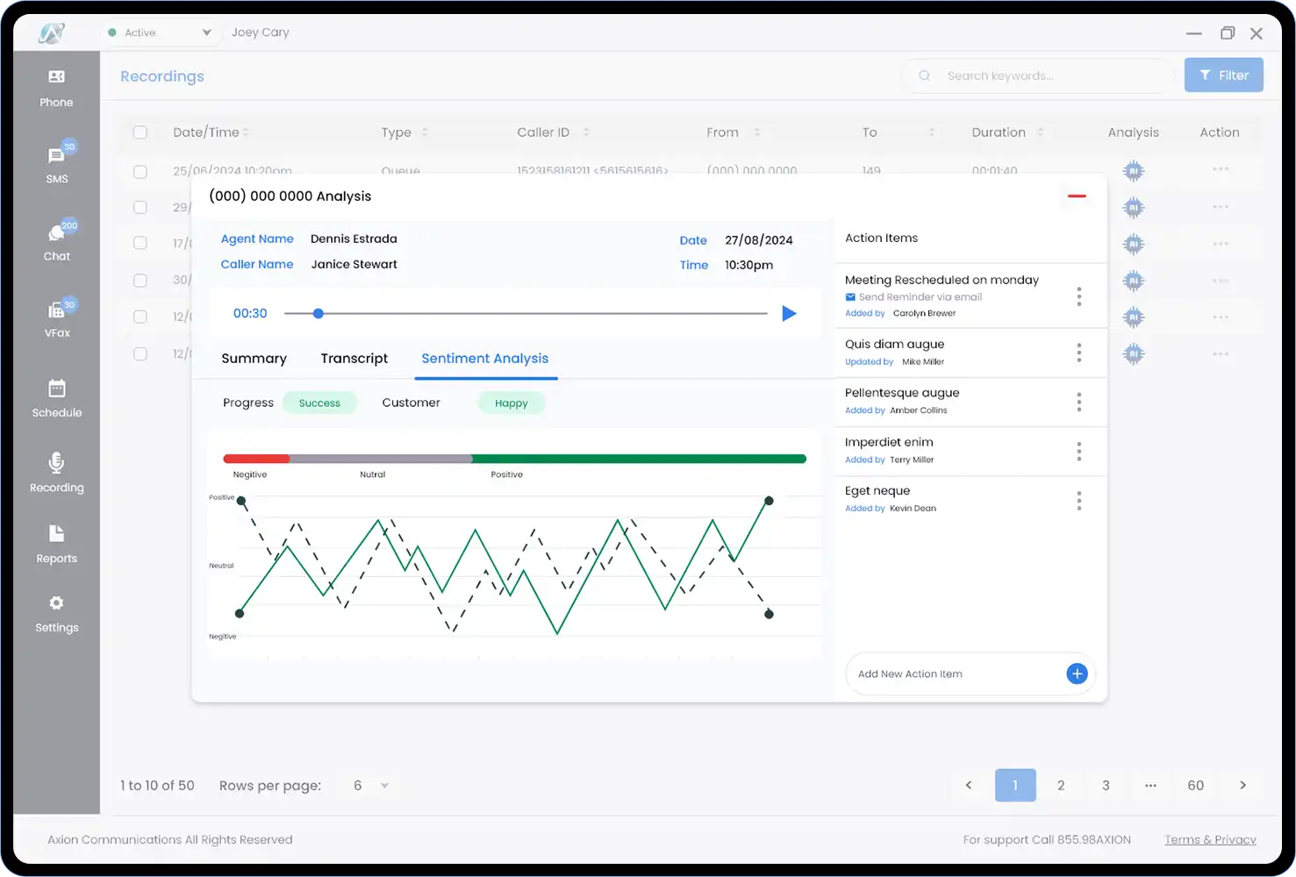Click the red Negative sentiment bar segment
The width and height of the screenshot is (1296, 877).
(256, 459)
